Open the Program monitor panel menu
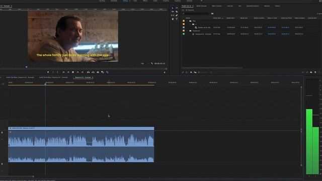The height and width of the screenshot is (181, 322). coord(11,6)
